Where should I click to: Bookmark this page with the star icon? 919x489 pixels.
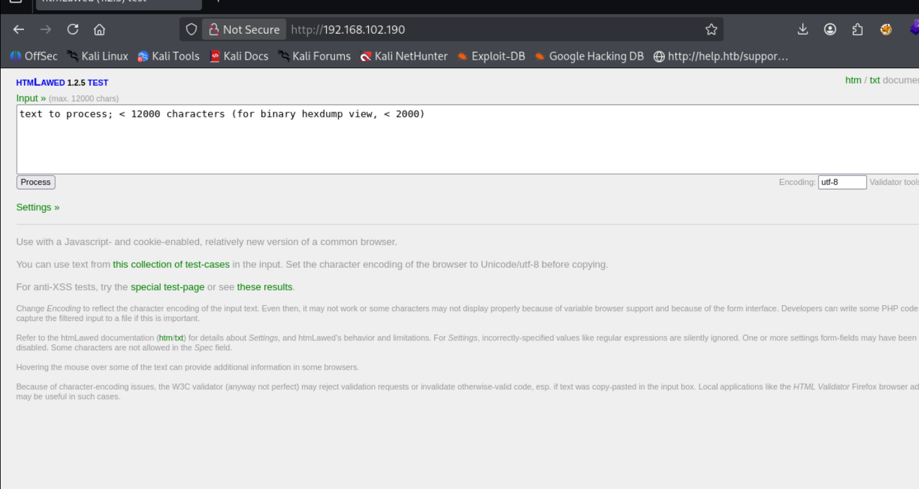click(x=711, y=30)
